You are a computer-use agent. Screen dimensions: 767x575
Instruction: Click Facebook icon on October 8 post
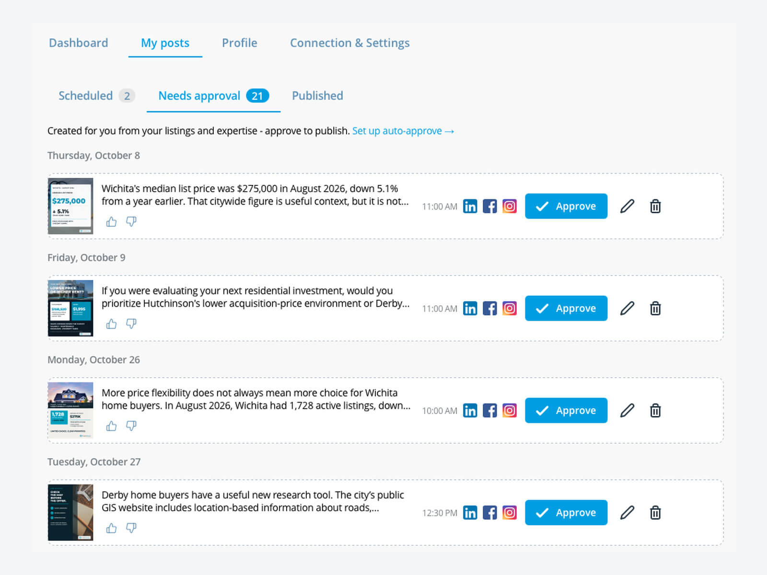(489, 207)
